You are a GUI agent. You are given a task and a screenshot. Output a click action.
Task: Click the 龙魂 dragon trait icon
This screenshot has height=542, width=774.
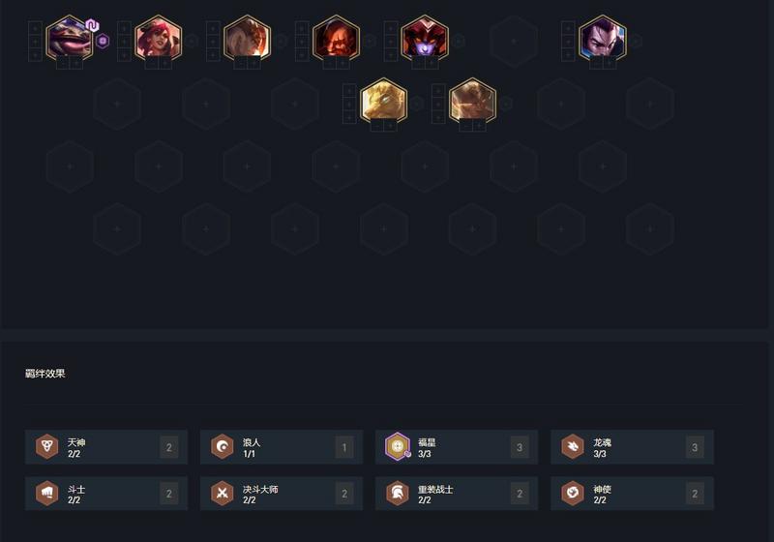[x=573, y=446]
